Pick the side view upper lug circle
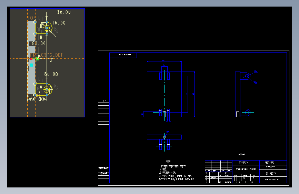 247,76
